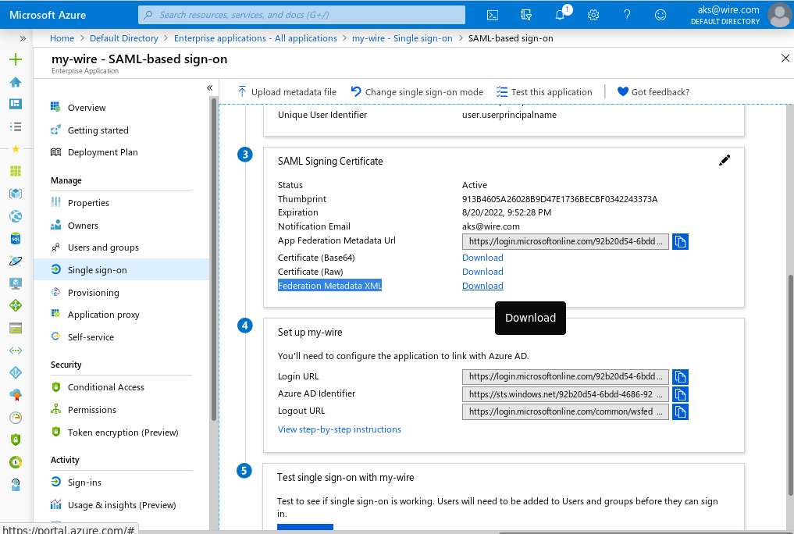Viewport: 794px width, 534px height.
Task: Open Dashboard icon in left rail
Action: pyautogui.click(x=16, y=104)
